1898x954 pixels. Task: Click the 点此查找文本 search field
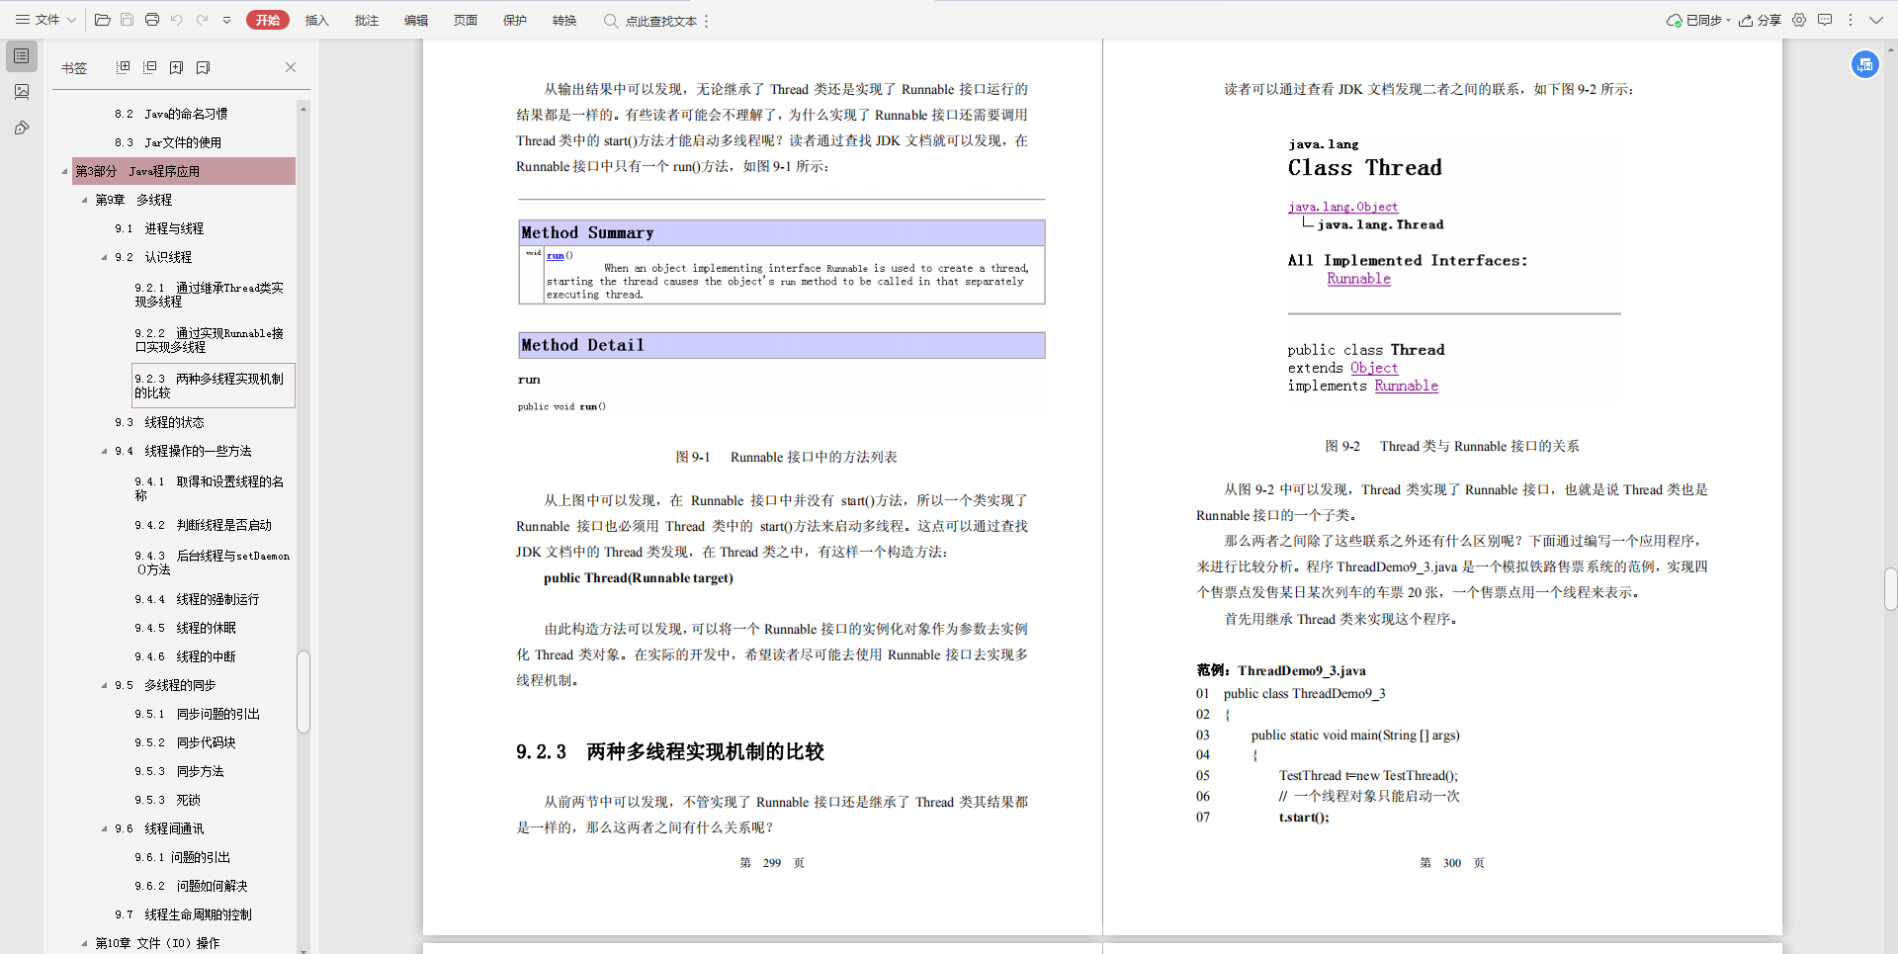pos(661,21)
